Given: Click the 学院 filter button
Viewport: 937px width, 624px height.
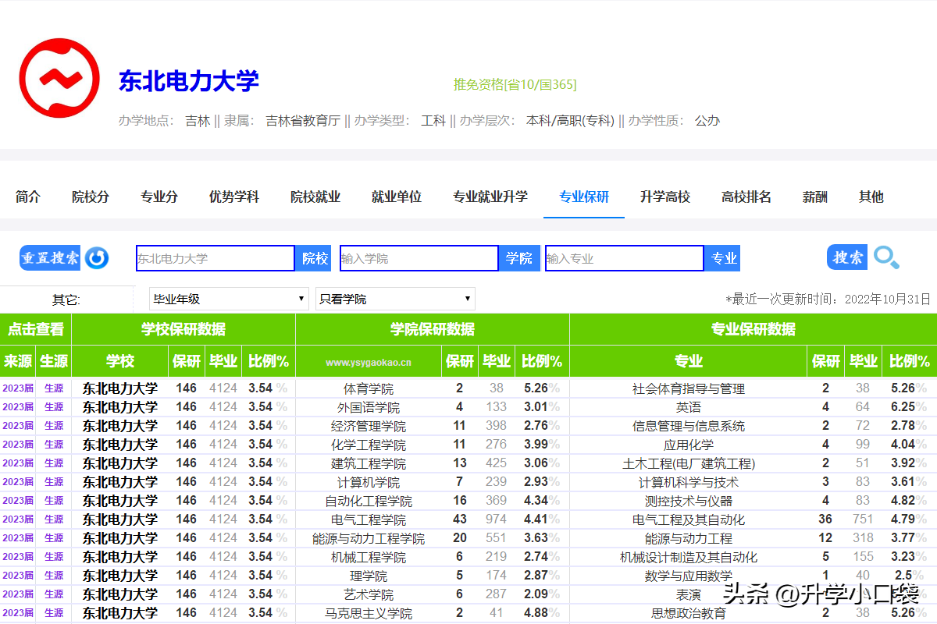Looking at the screenshot, I should tap(518, 258).
